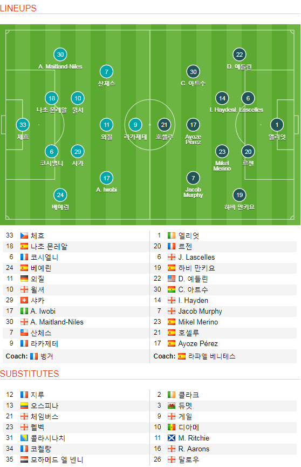
Task: Click the number 24 circle on the pitch
Action: (60, 195)
